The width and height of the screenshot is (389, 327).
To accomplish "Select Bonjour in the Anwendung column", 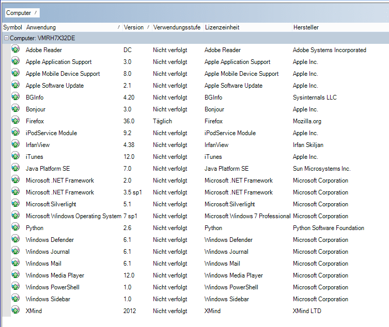I will click(36, 109).
